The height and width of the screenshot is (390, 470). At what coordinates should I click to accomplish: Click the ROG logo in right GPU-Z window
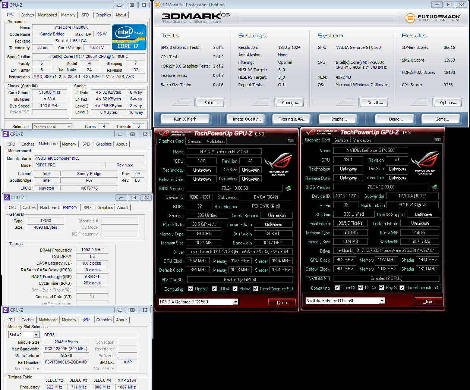pos(425,162)
